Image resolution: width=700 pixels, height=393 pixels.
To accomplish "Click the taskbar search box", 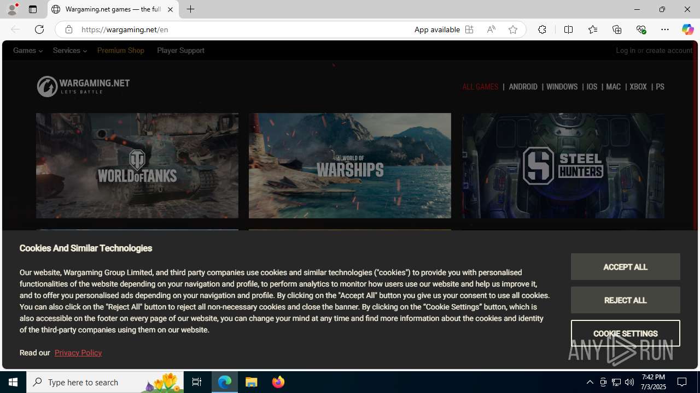I will coord(105,382).
